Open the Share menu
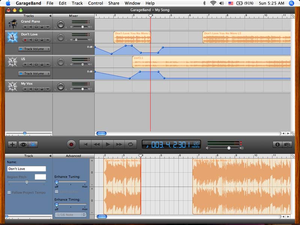 114,3
